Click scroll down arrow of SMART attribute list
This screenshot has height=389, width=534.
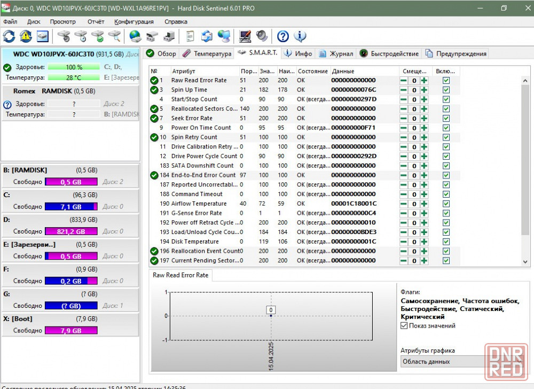(525, 262)
